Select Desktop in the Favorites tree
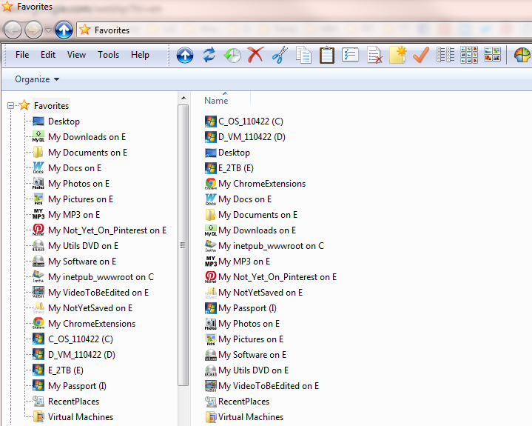 pyautogui.click(x=64, y=122)
